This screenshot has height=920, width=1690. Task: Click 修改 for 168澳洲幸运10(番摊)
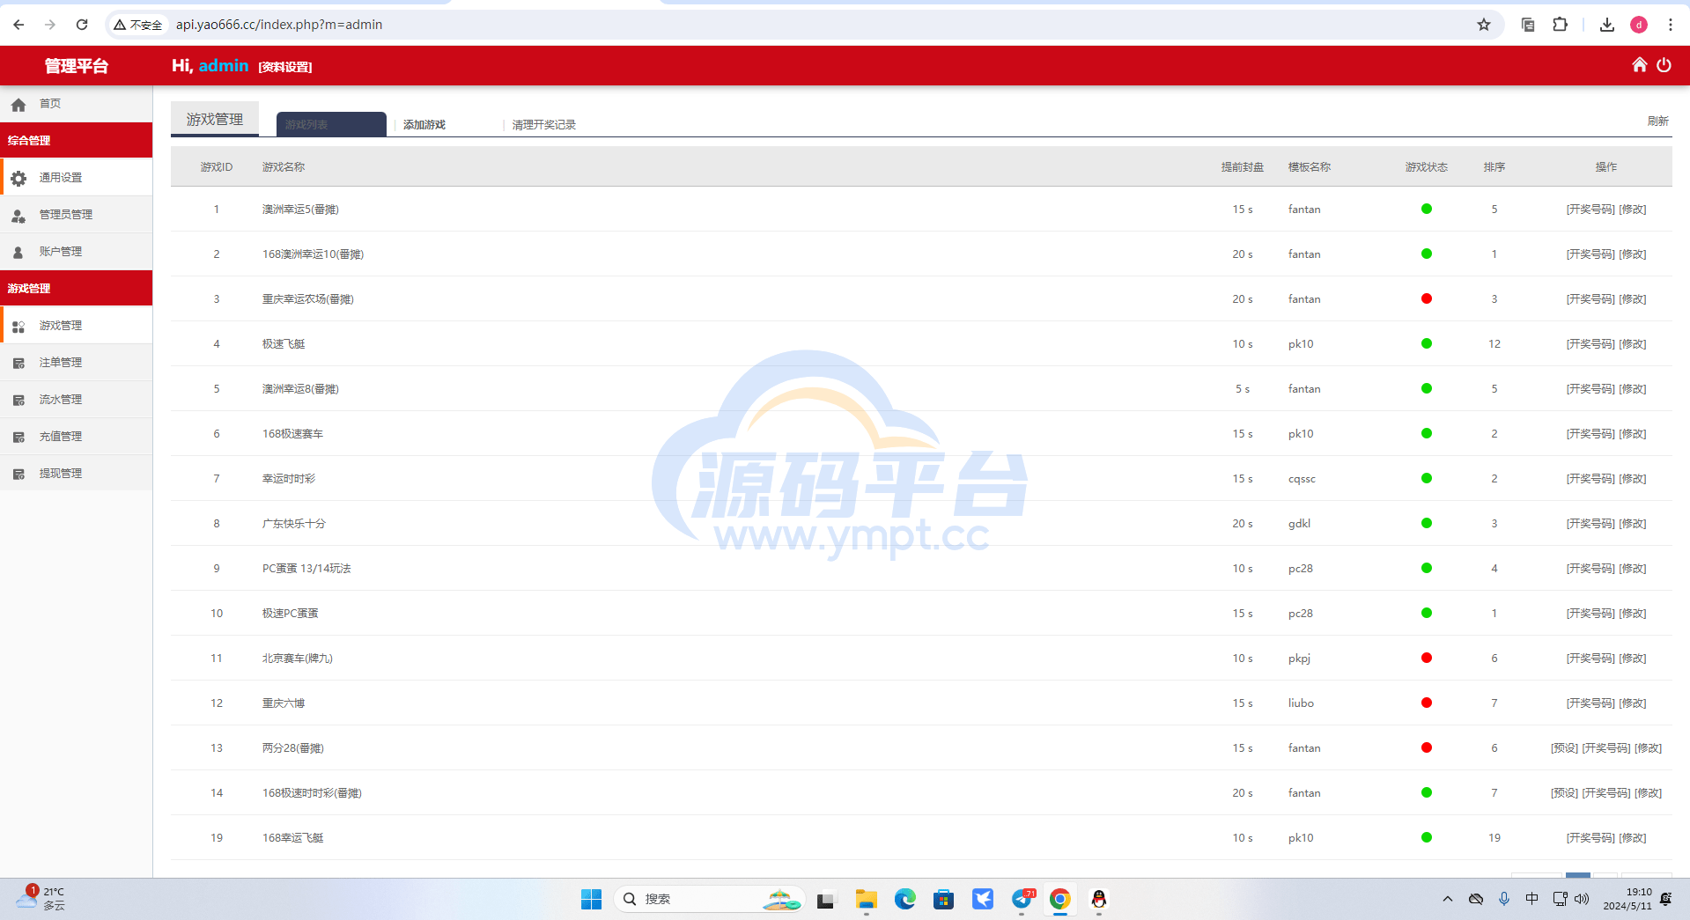click(x=1632, y=254)
